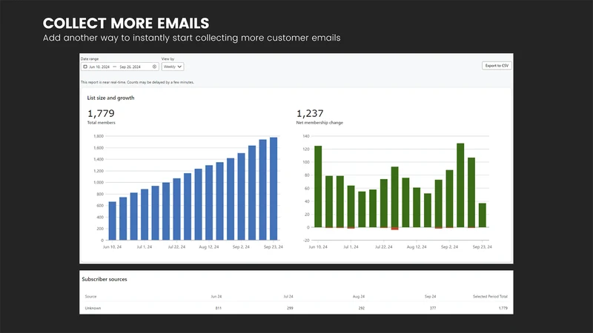Click the 1,237 net membership change figure

click(x=310, y=113)
